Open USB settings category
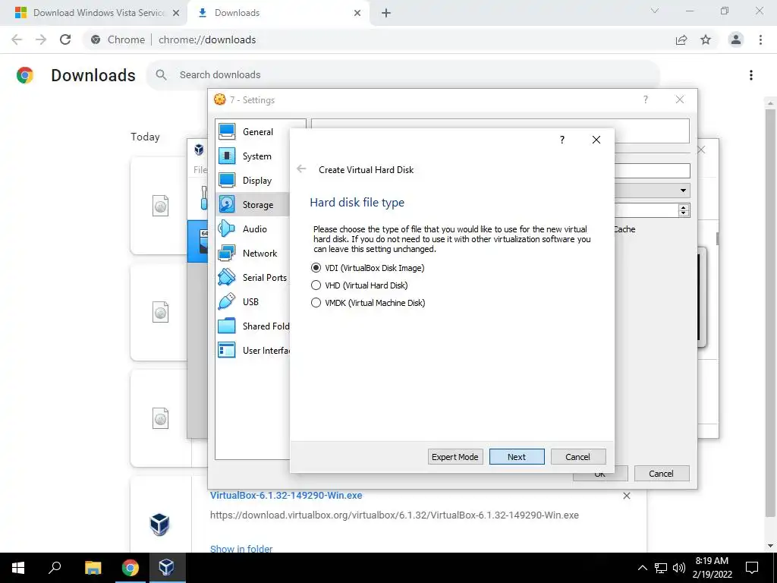The width and height of the screenshot is (777, 583). point(253,302)
